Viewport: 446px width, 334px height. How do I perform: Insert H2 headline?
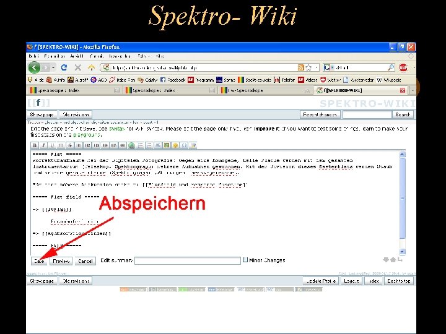[87, 145]
